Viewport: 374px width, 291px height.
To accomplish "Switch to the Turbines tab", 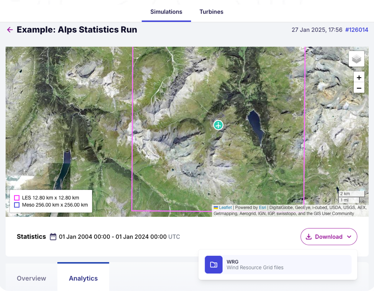I will [x=211, y=12].
